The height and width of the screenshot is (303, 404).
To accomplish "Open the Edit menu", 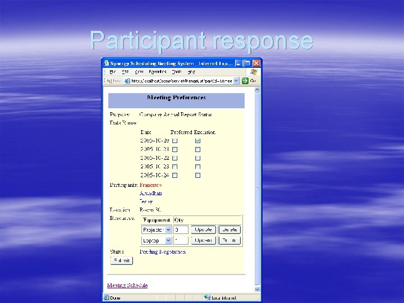I will tap(125, 72).
